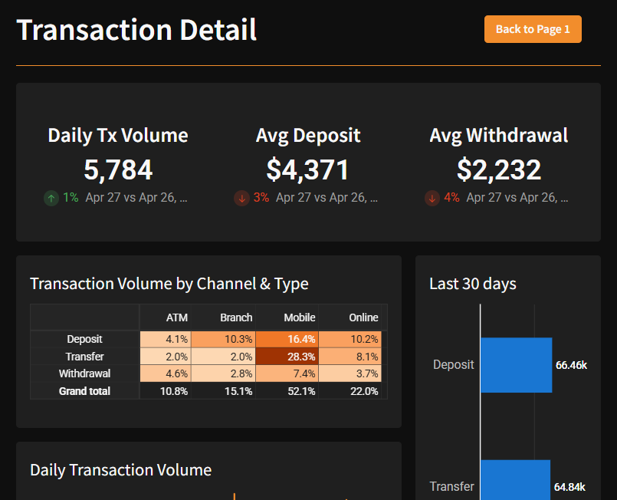Click the Avg Withdrawal value $2,232
Viewport: 617px width, 500px height.
pyautogui.click(x=499, y=169)
